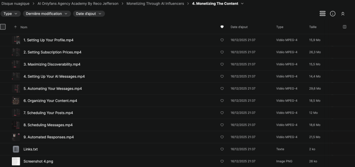Image resolution: width=355 pixels, height=167 pixels.
Task: Favorite 3. Maximizing Discoverability.mp4 with heart
Action: click(222, 64)
